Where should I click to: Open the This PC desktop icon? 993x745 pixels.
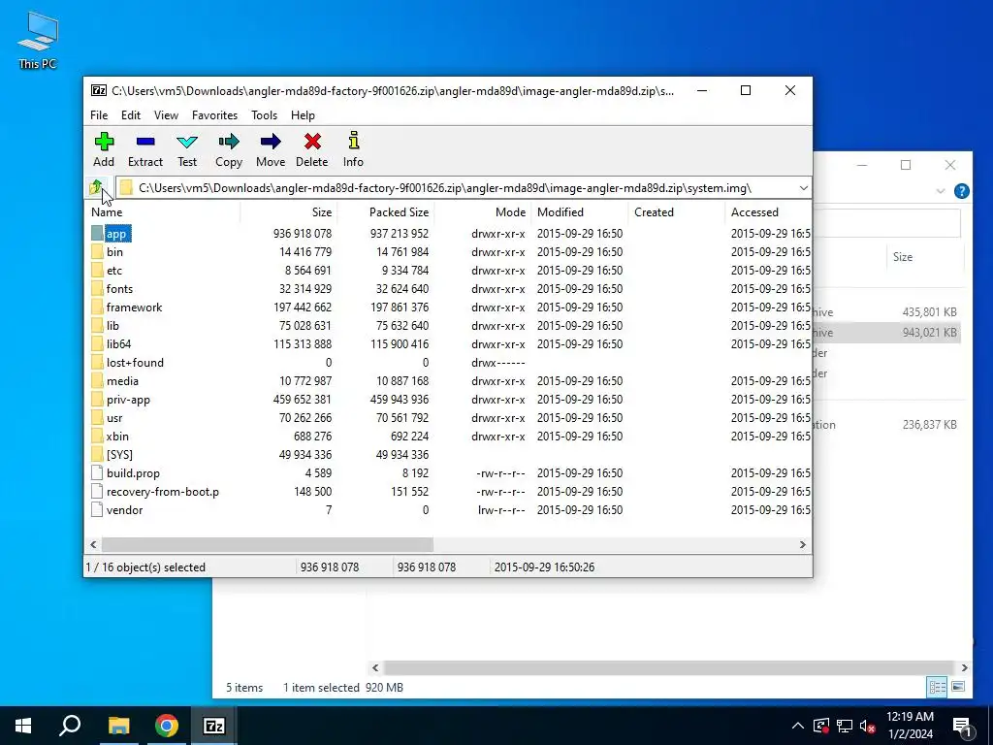[x=38, y=40]
